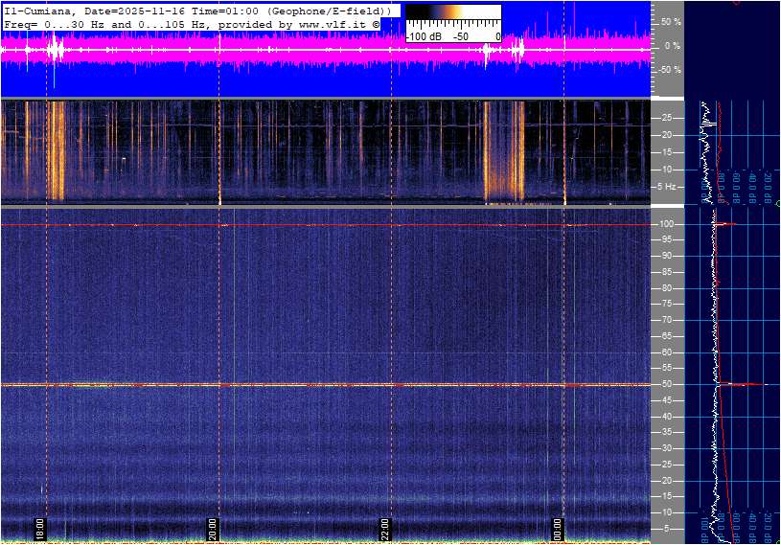Click the 0 % amplitude scale label

click(x=673, y=45)
